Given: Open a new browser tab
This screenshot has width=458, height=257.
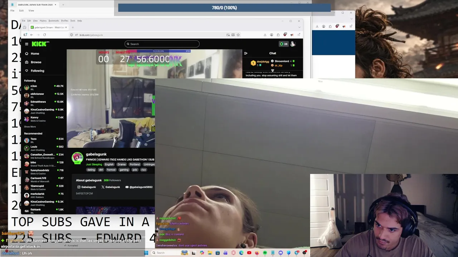Looking at the screenshot, I should 73,27.
